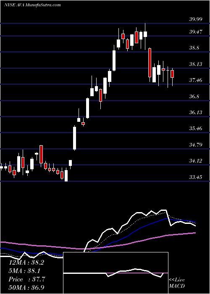Screen dimensions: 210x294
Task: Click the 38.13 price axis label
Action: click(x=196, y=64)
